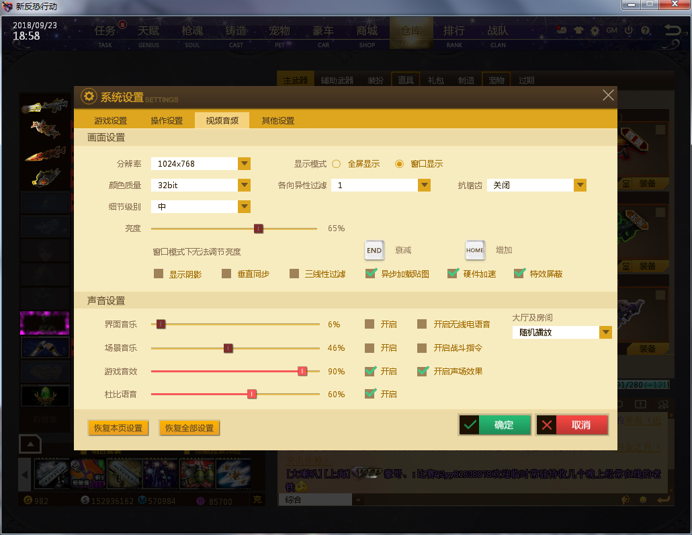
Task: Enable 开启 checkbox for 场景音乐
Action: 370,348
